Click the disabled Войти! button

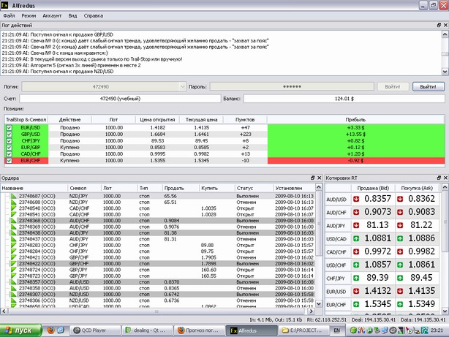(x=392, y=86)
